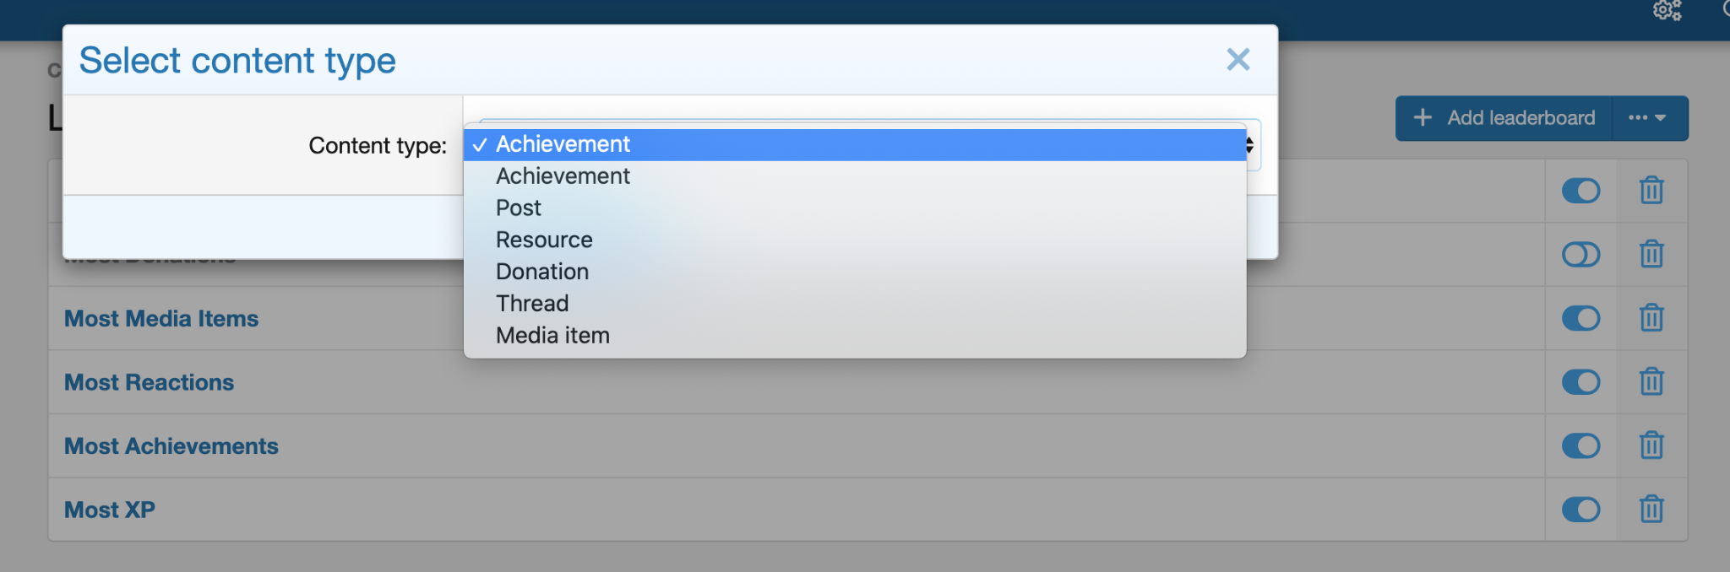The image size is (1730, 572).
Task: Remove the Most Donations leaderboard via trash
Action: click(x=1651, y=254)
